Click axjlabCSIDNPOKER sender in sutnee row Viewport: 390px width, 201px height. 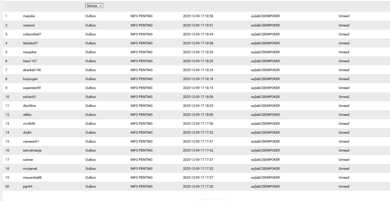click(x=265, y=160)
